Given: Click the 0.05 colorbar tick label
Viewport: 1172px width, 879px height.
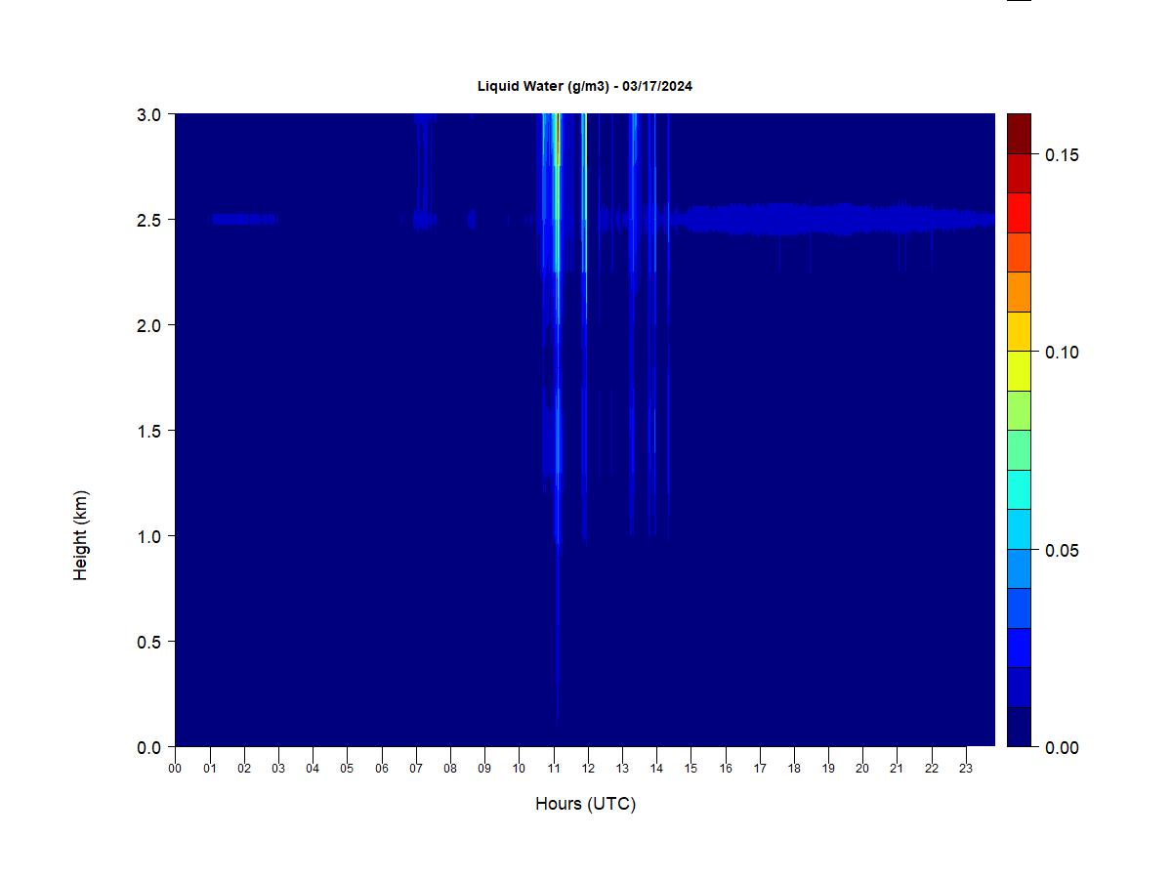Looking at the screenshot, I should click(x=1062, y=550).
